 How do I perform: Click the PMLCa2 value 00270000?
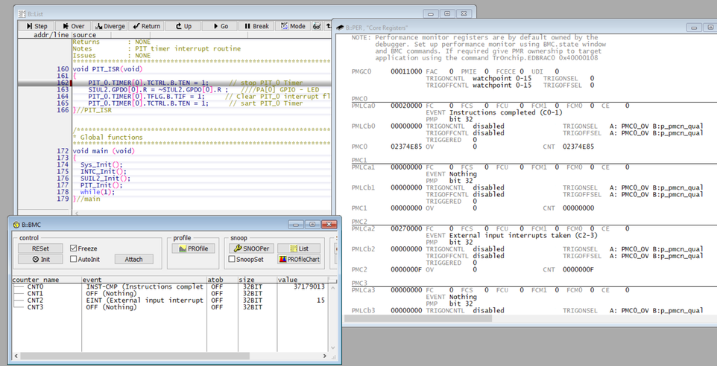[406, 228]
